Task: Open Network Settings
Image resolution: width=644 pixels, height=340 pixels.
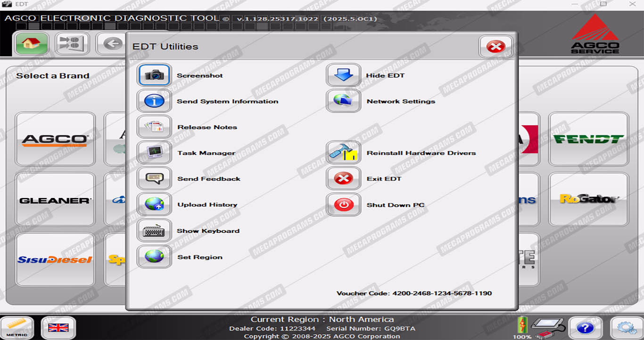Action: coord(343,101)
